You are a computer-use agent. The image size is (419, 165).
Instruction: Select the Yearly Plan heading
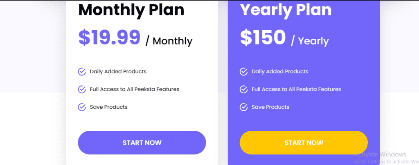[286, 10]
